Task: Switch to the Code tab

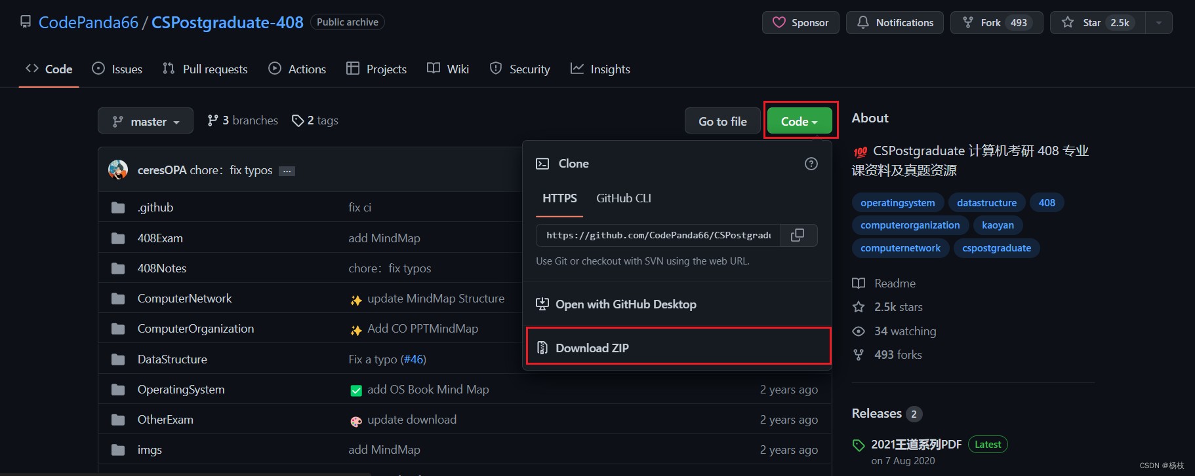Action: 49,69
